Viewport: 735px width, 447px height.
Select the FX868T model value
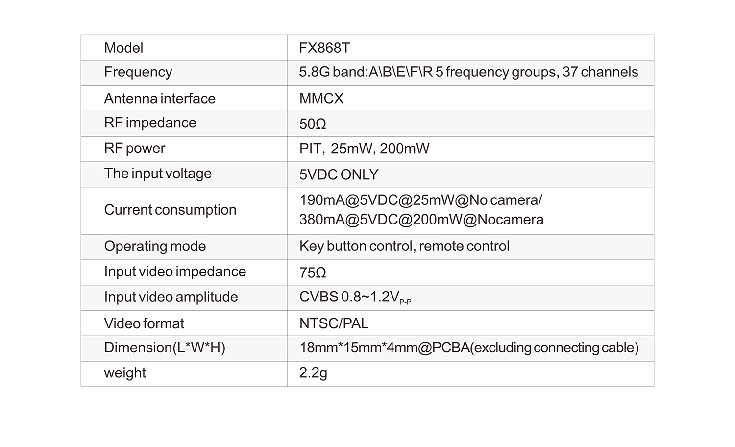click(x=324, y=48)
